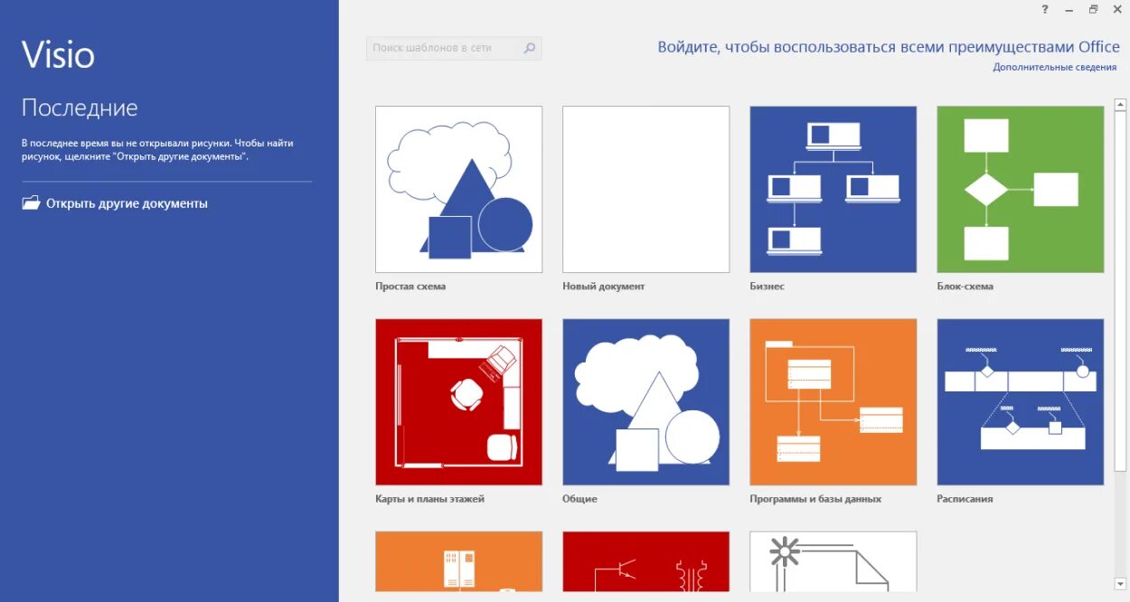Click the Общие caption label
Screen dimensions: 1130x602
coord(580,499)
